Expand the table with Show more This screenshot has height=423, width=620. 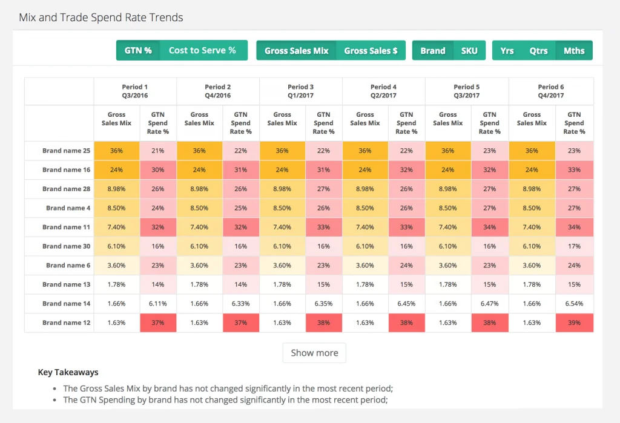314,353
